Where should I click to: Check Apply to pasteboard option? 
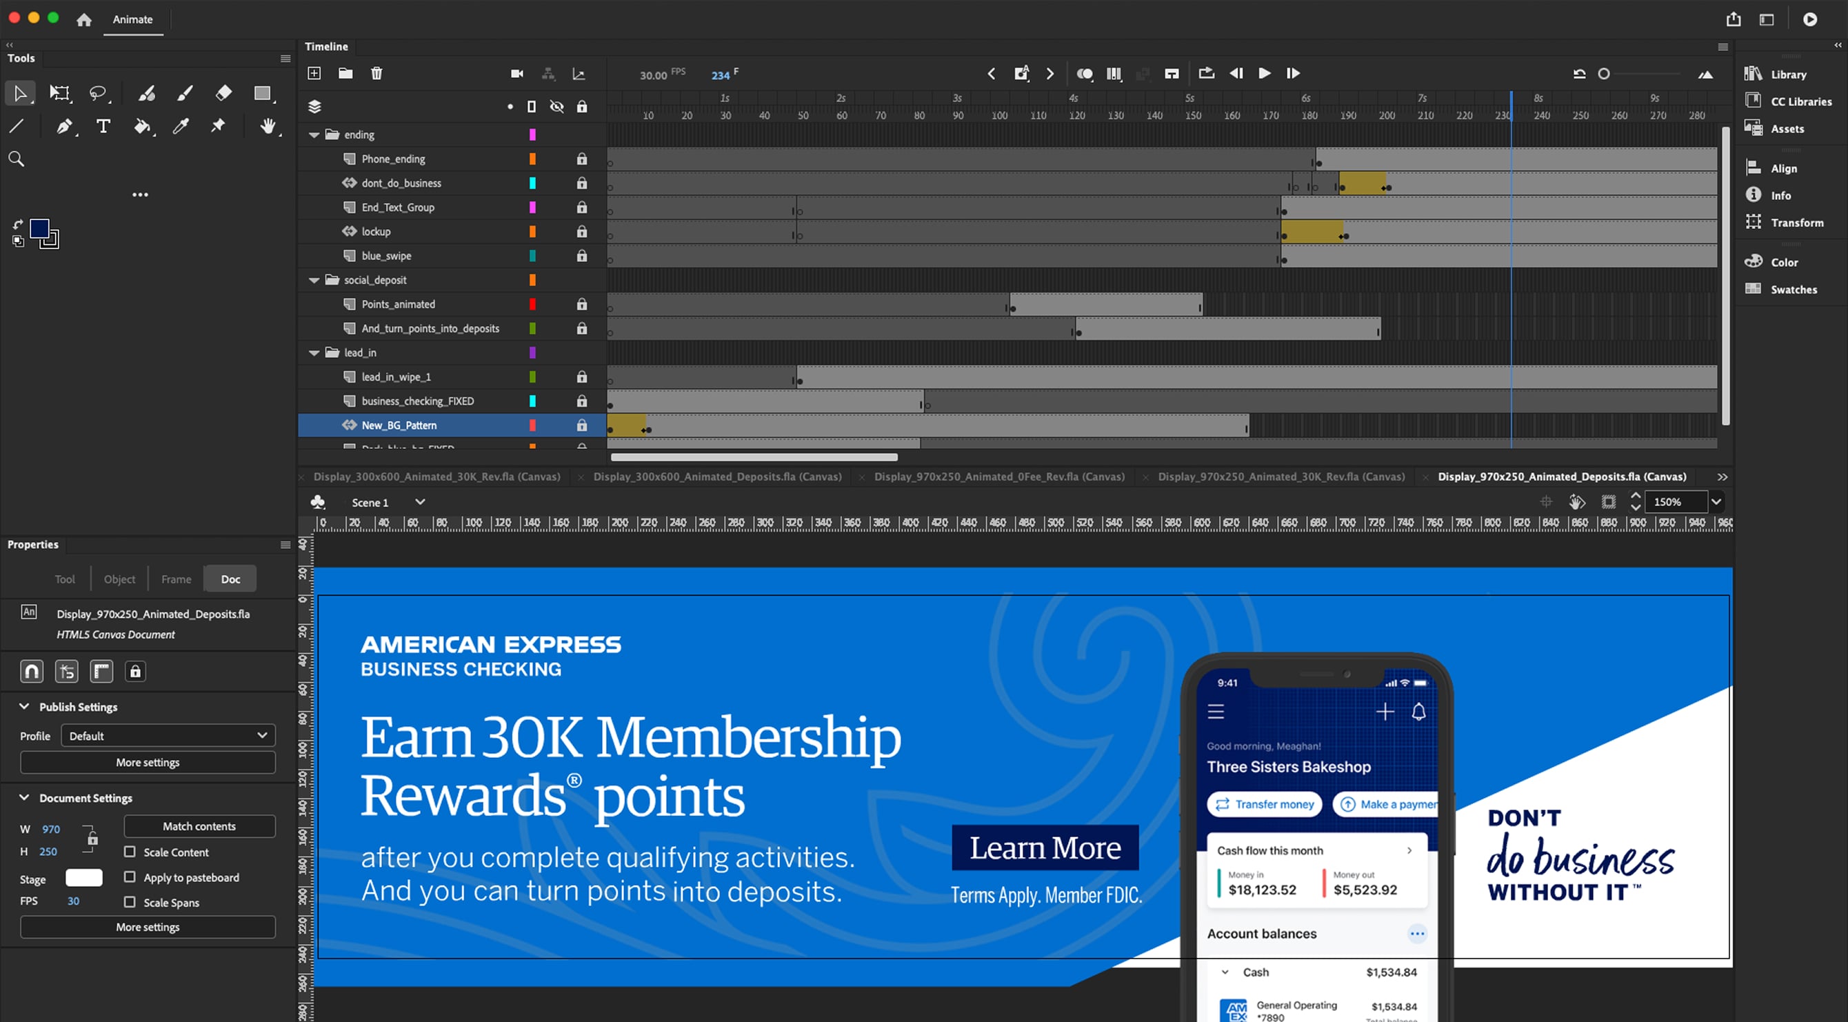(x=130, y=877)
